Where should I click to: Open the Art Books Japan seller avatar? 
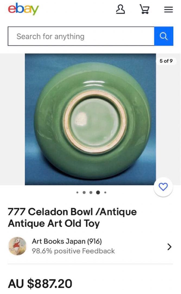click(x=17, y=246)
